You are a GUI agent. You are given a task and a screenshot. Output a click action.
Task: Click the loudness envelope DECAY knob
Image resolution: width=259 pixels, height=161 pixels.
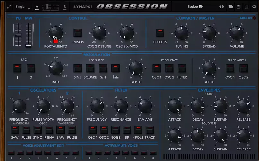pos(198,136)
